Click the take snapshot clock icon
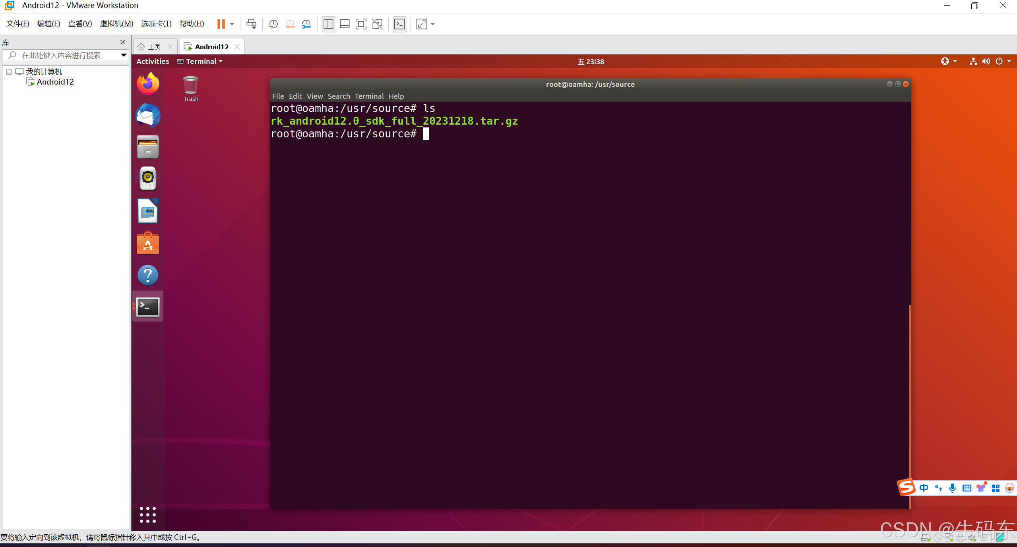The image size is (1017, 547). click(273, 24)
